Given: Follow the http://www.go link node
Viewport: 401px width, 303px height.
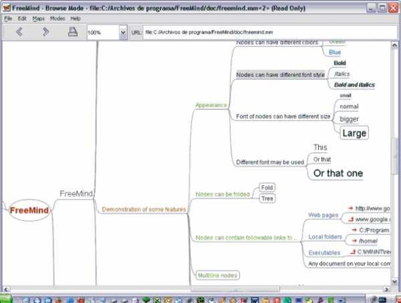Looking at the screenshot, I should pyautogui.click(x=373, y=208).
